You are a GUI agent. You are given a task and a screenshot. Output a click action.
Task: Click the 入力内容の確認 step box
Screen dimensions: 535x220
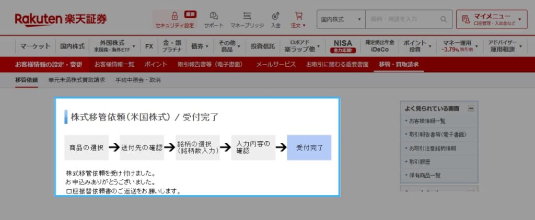tap(253, 148)
